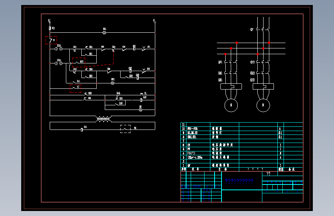The image size is (334, 216).
Task: Select the lamp symbol on lowest right rung
Action: coord(141,110)
